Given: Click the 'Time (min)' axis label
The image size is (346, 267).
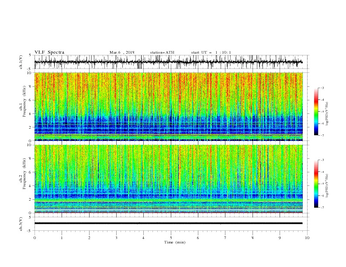Looking at the screenshot, I should (175, 242).
